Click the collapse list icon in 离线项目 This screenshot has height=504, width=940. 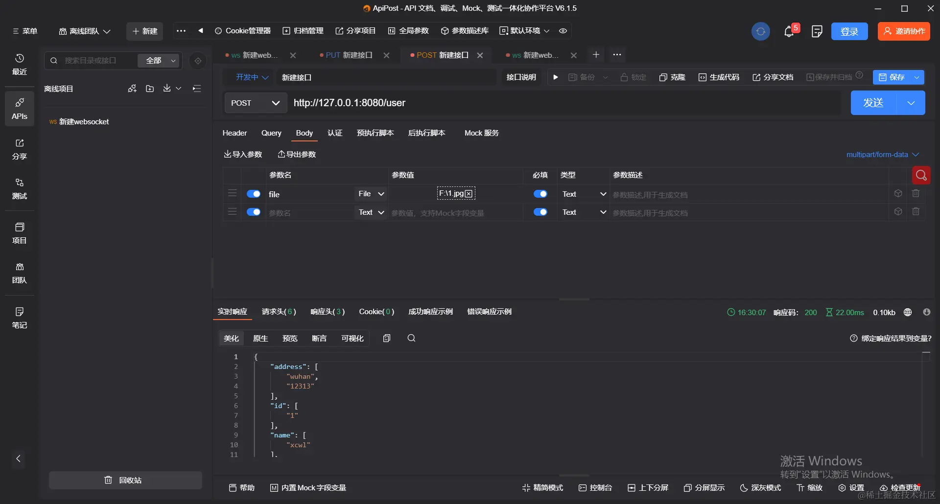pos(197,89)
